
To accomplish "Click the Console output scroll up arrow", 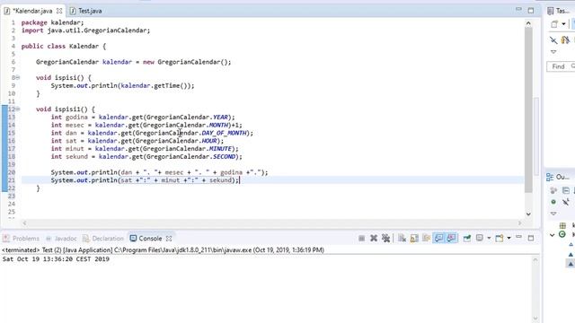I will 535,260.
